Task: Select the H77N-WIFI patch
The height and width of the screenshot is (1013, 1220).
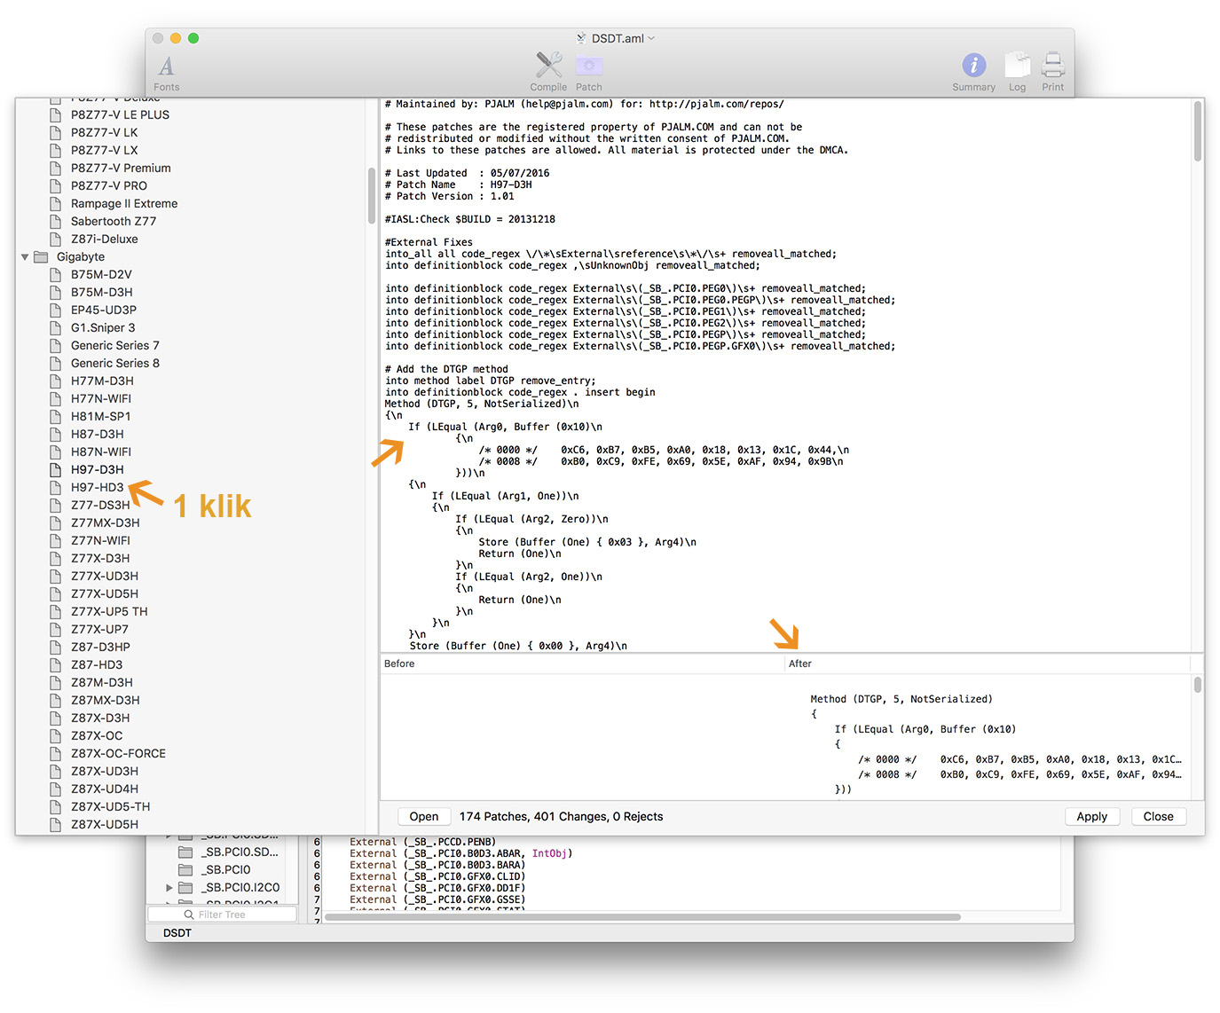Action: [101, 398]
